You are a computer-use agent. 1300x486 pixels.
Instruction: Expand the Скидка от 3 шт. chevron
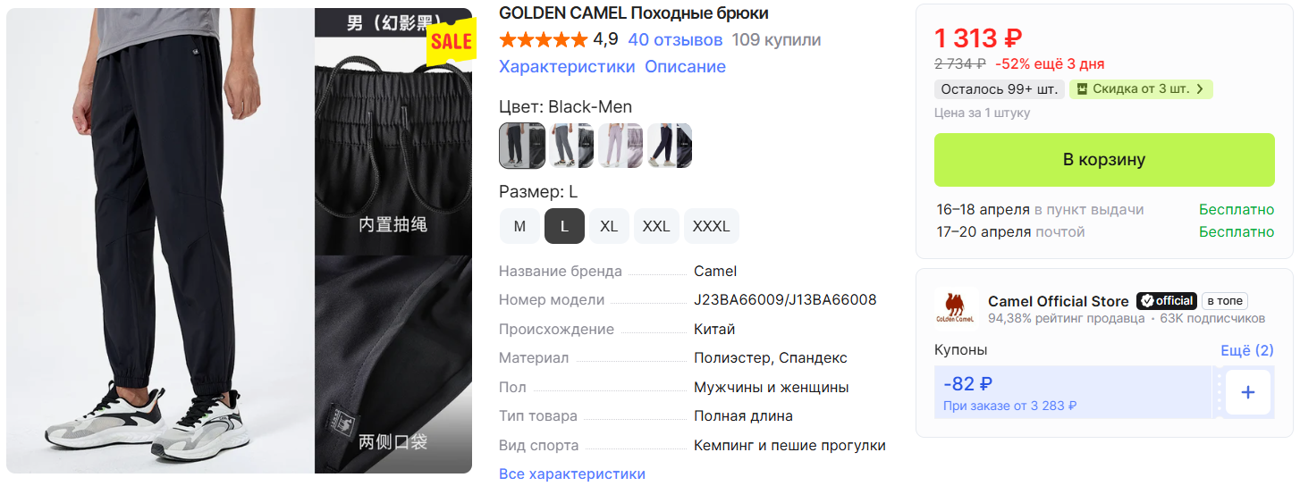coord(1200,89)
